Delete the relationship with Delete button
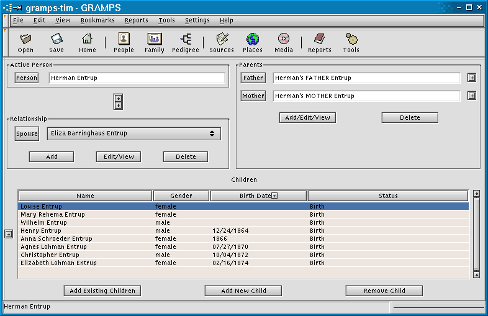 pos(186,157)
